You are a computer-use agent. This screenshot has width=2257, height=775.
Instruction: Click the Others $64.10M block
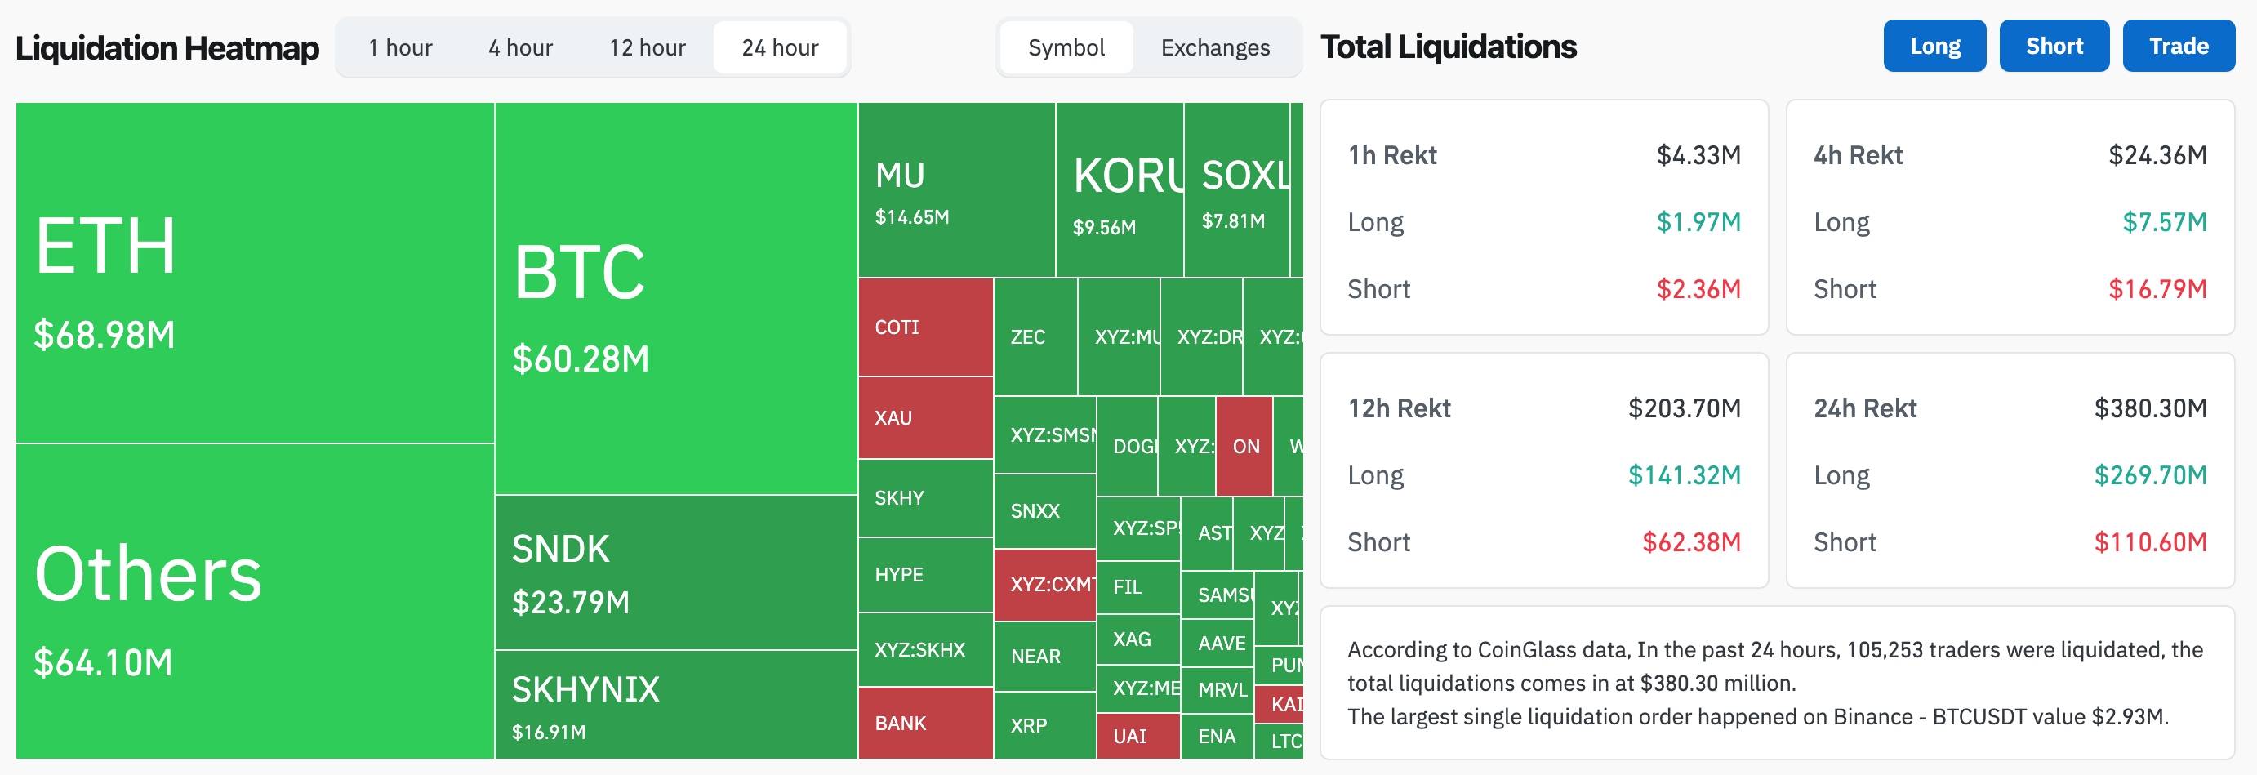coord(255,601)
